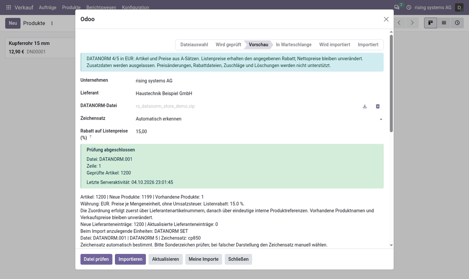Show help tooltip for Rabatt auf Listenpreise
The height and width of the screenshot is (279, 469).
click(90, 136)
